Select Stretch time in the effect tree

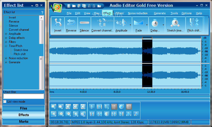(21, 50)
